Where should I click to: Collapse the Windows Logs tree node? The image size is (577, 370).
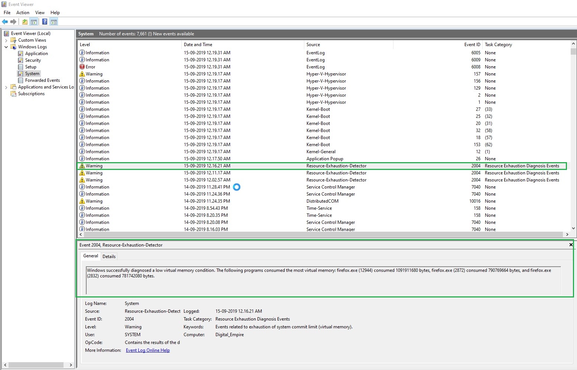click(x=6, y=47)
